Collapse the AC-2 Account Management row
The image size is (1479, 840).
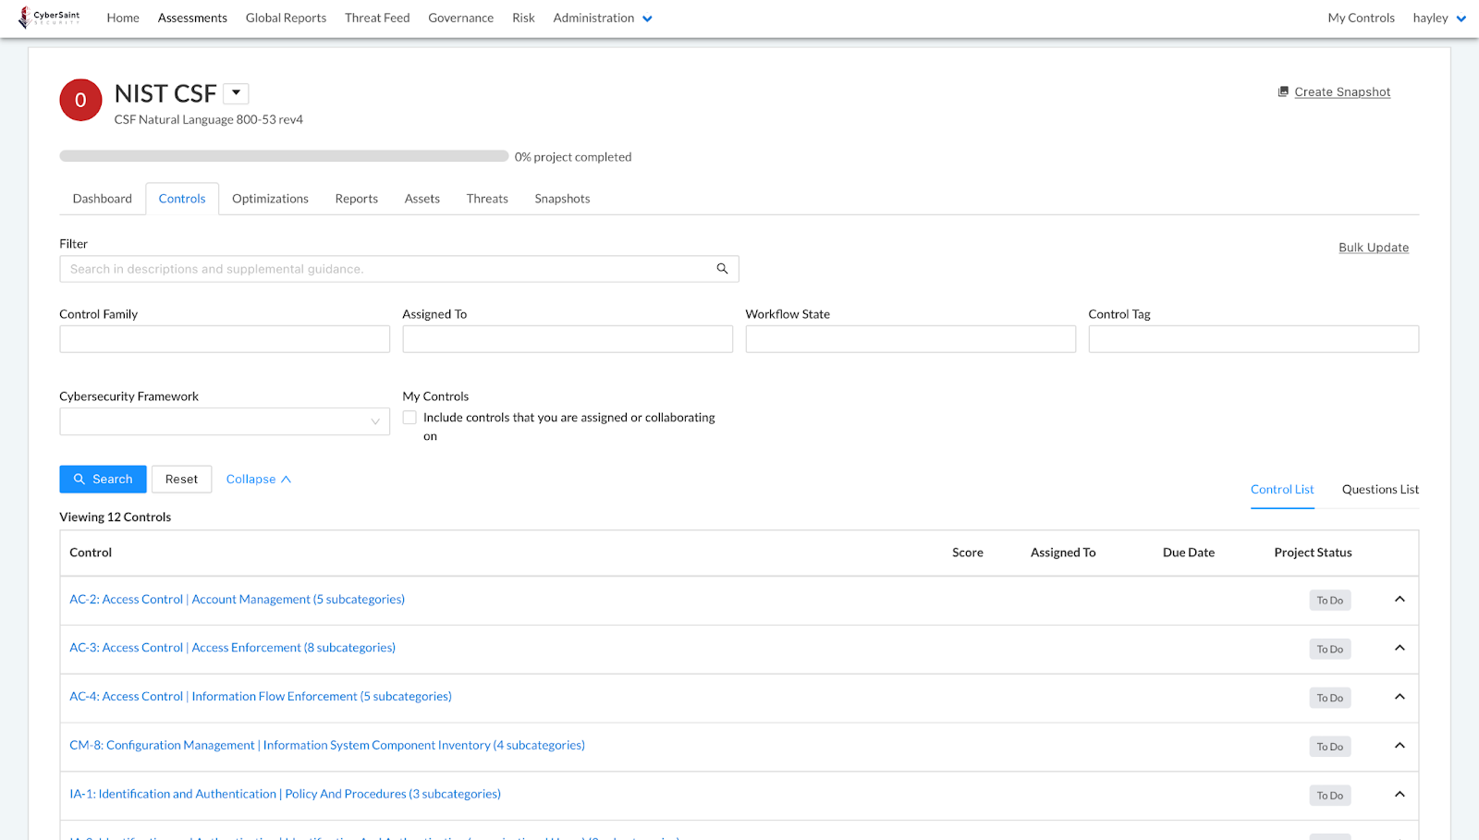click(x=1400, y=600)
